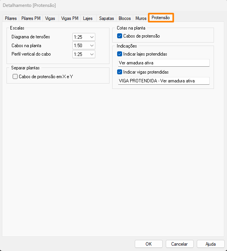Go to the Vigas PM tab

pyautogui.click(x=70, y=18)
